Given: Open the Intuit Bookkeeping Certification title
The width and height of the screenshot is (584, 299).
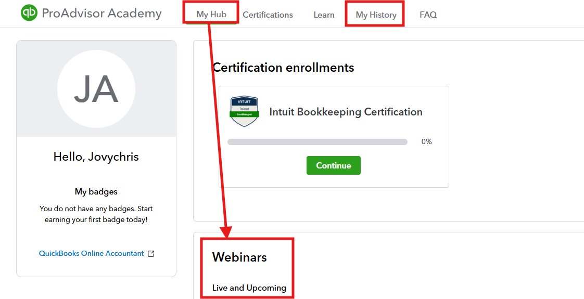Looking at the screenshot, I should click(346, 112).
